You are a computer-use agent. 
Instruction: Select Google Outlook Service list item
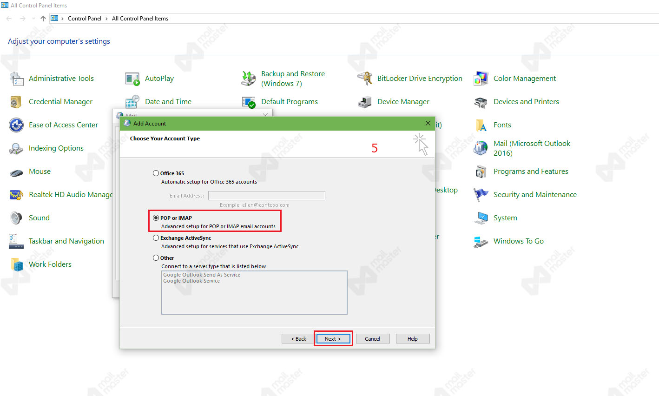click(x=191, y=281)
